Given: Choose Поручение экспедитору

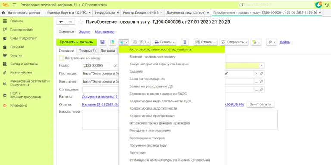Looking at the screenshot, I should coord(172,145).
